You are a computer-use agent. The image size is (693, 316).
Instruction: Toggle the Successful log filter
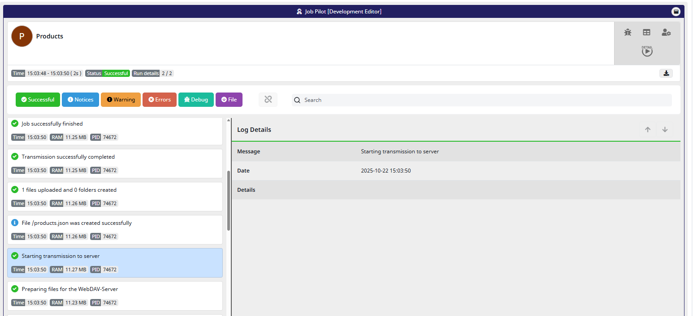38,100
